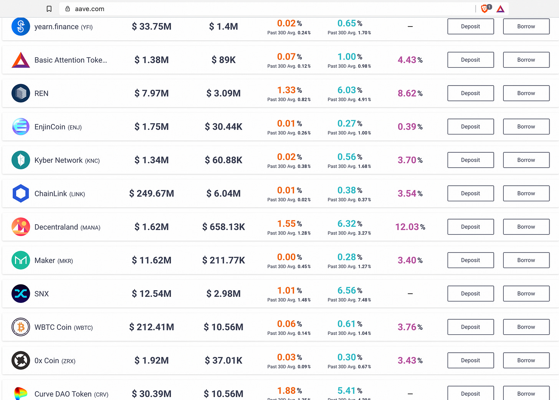The width and height of the screenshot is (559, 400).
Task: Click the lock icon next to aave.com
Action: (x=68, y=9)
